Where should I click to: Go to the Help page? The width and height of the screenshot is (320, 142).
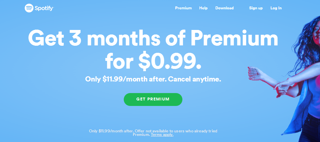pos(203,8)
